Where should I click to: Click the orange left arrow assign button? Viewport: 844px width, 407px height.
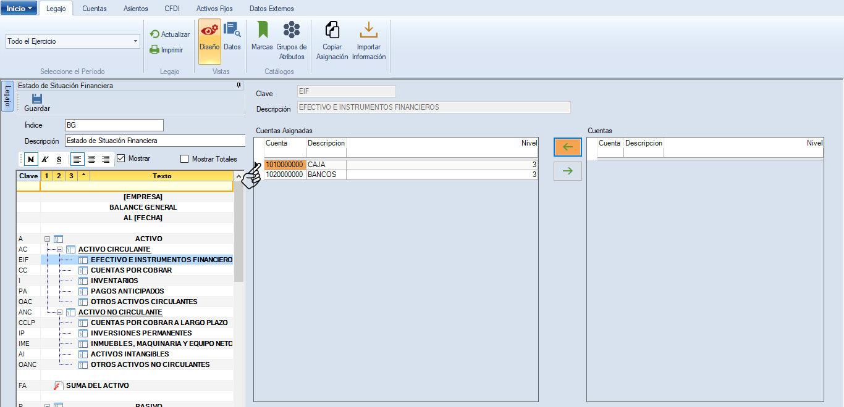click(x=567, y=147)
